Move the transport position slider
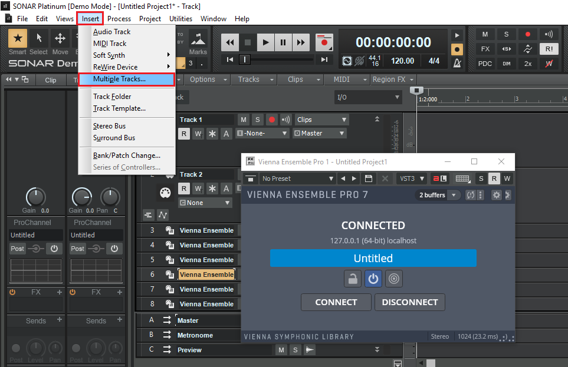This screenshot has height=367, width=568. click(x=245, y=59)
